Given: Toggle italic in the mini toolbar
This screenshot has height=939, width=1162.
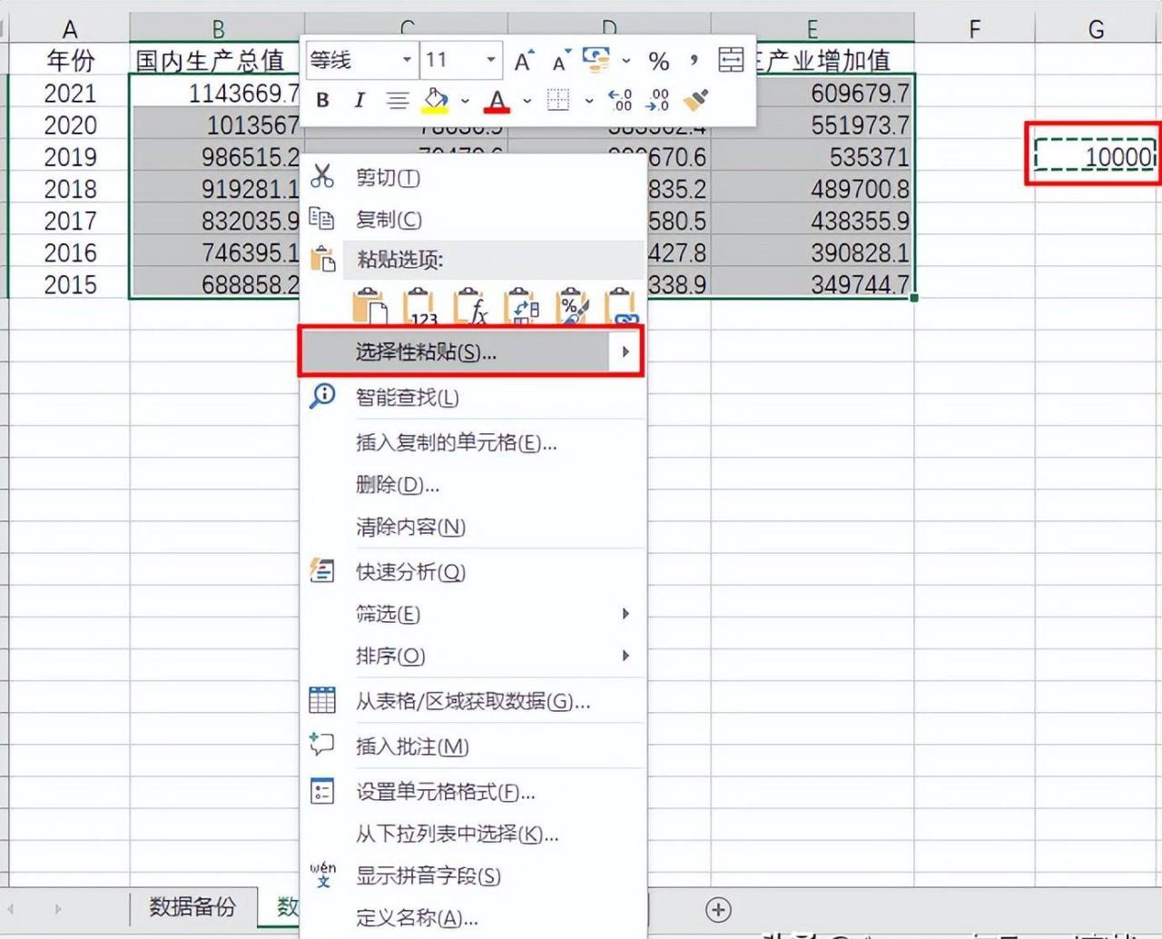Looking at the screenshot, I should [359, 101].
